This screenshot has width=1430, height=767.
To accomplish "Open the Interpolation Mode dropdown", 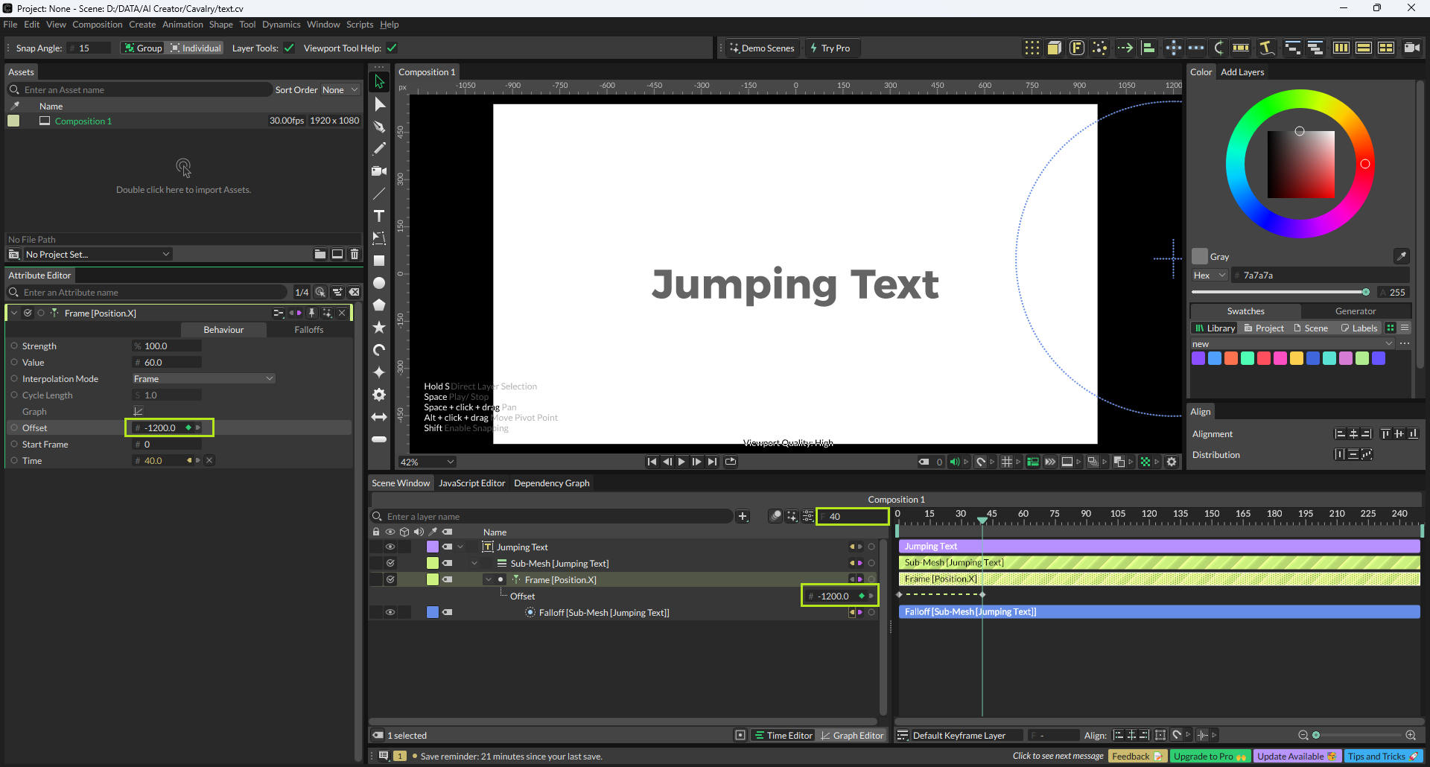I will (x=203, y=379).
